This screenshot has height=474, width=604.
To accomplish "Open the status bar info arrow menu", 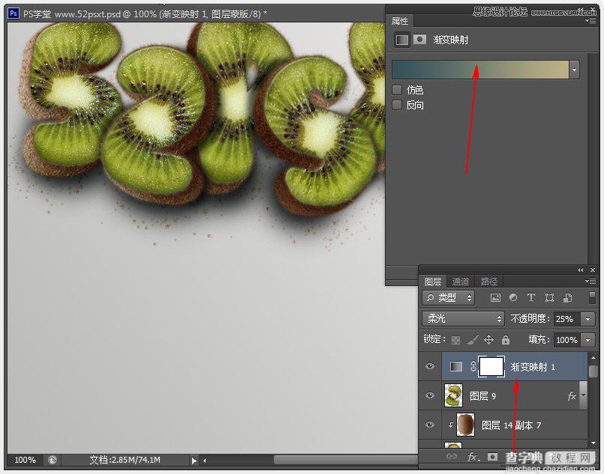I will 194,461.
